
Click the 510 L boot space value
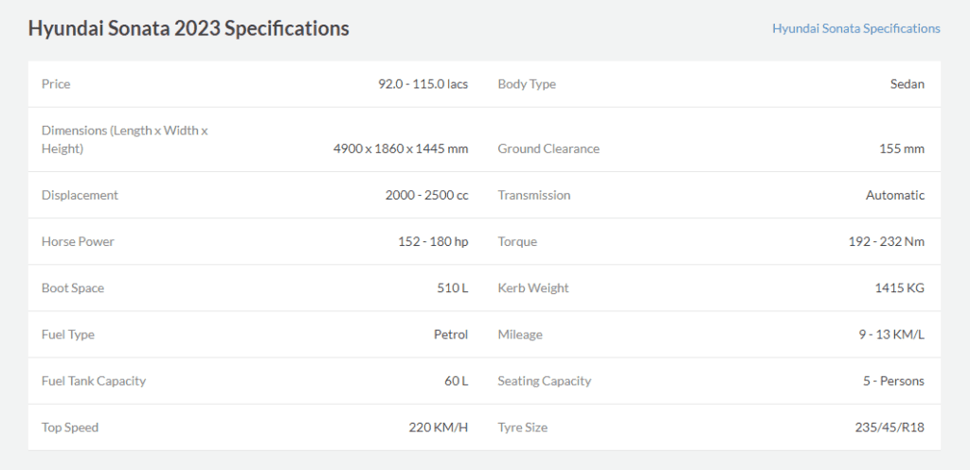click(x=452, y=287)
